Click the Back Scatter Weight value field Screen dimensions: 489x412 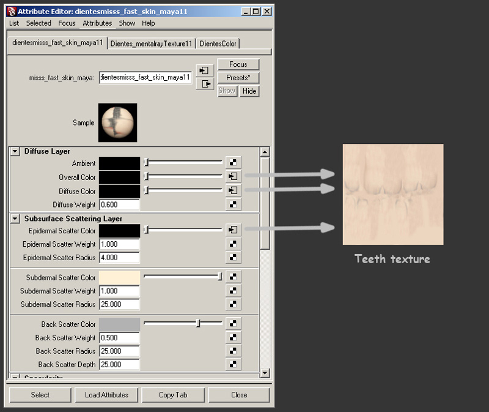(119, 338)
